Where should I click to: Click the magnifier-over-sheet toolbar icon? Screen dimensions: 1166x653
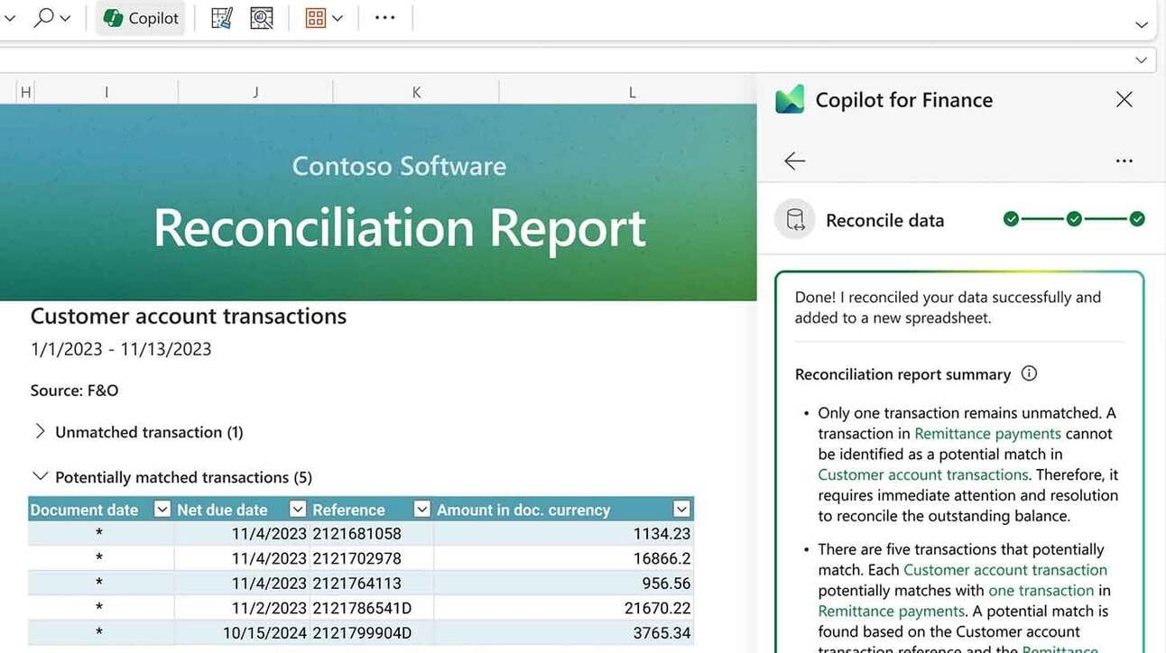(x=262, y=18)
